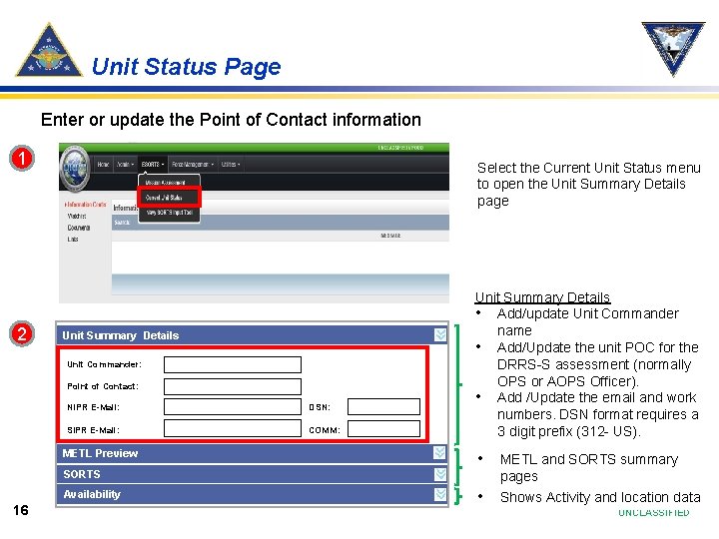
Task: Open the Information Center sidebar link
Action: point(85,205)
